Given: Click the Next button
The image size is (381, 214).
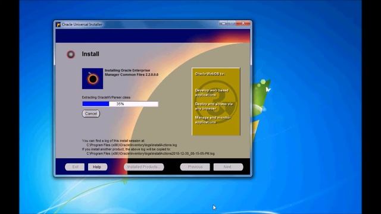Looking at the screenshot, I should click(x=228, y=167).
